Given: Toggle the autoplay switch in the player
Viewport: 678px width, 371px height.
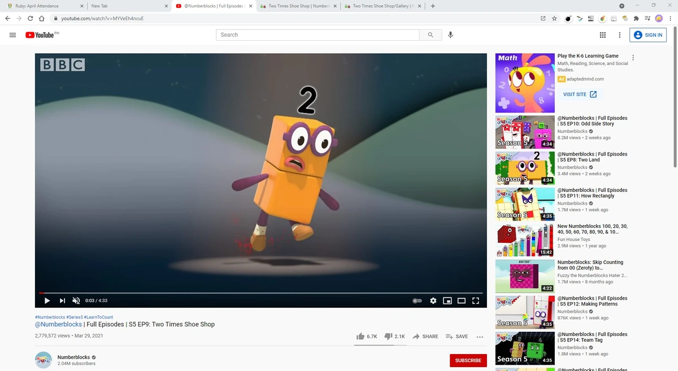Looking at the screenshot, I should (416, 300).
